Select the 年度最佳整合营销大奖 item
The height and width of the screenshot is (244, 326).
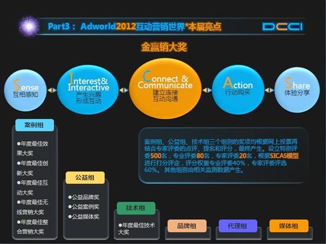point(32,227)
